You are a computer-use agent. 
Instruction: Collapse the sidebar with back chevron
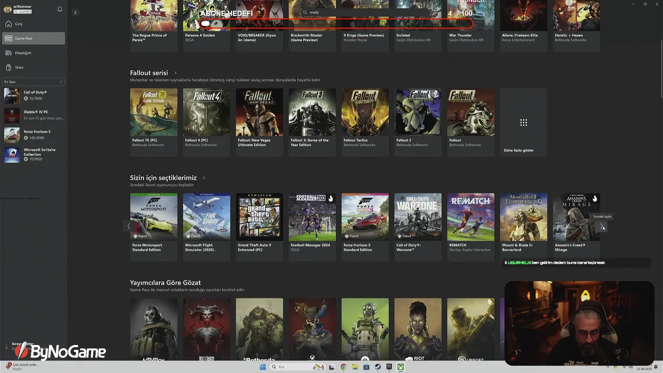(x=75, y=12)
